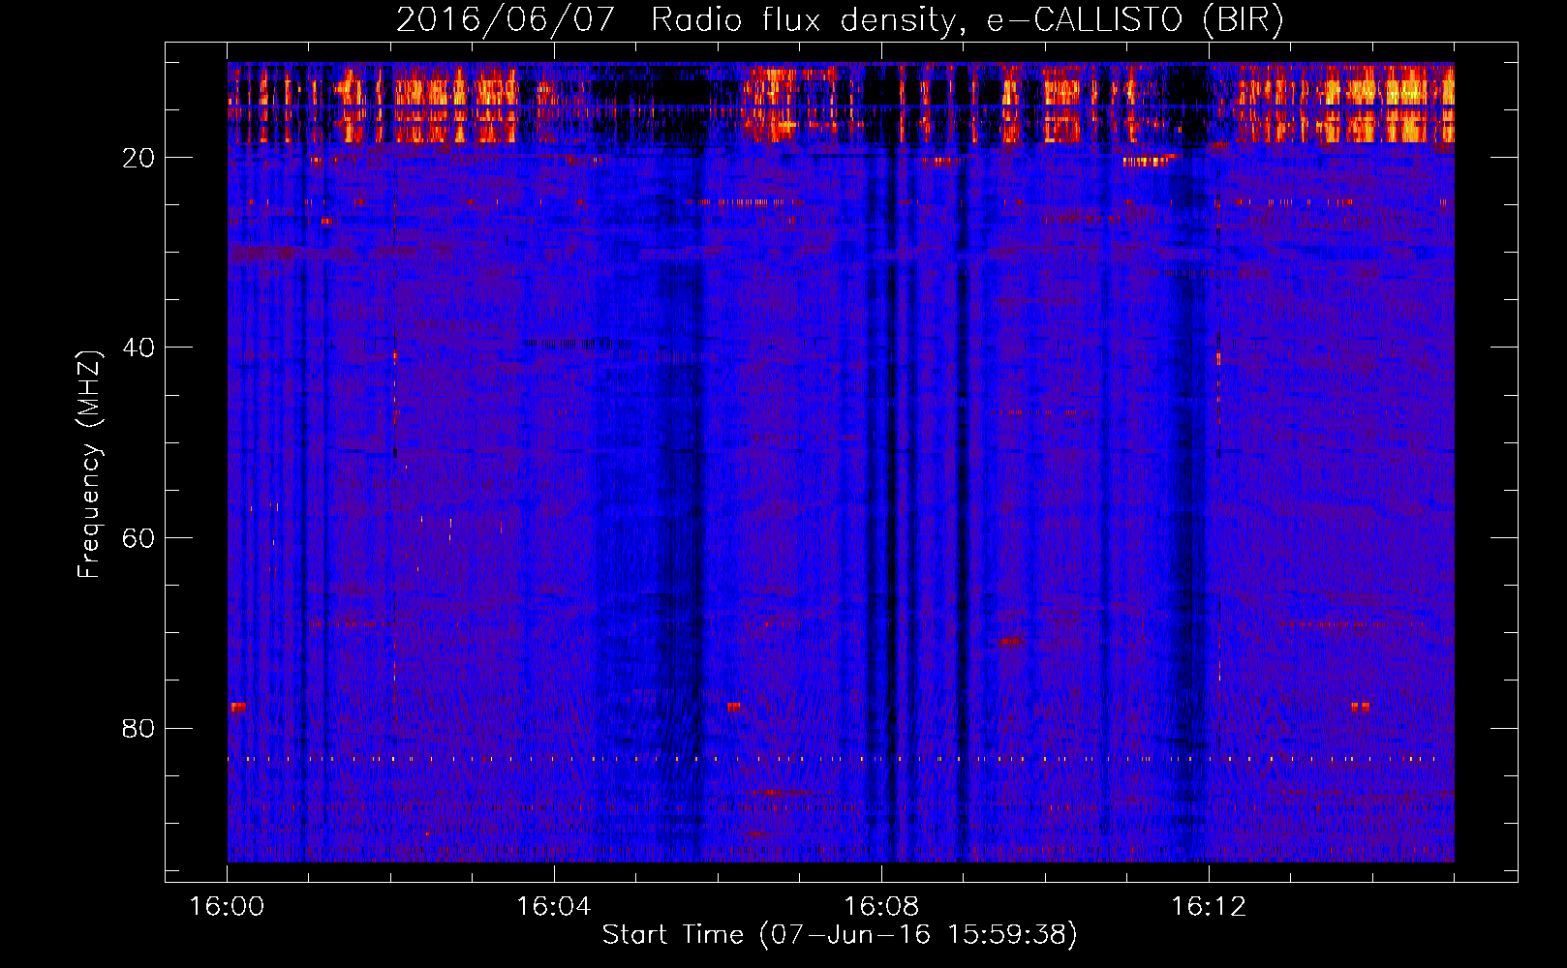The width and height of the screenshot is (1567, 968).
Task: Click the 16:12 time tick label
Action: (1209, 907)
